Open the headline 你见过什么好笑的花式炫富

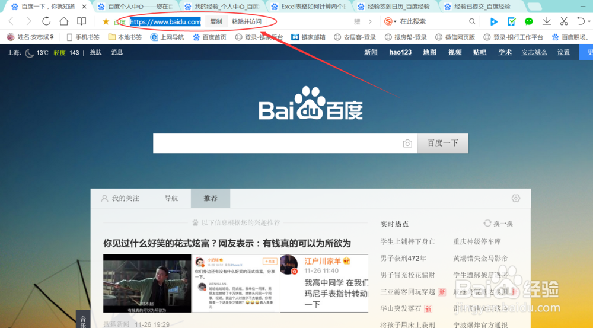coord(227,243)
